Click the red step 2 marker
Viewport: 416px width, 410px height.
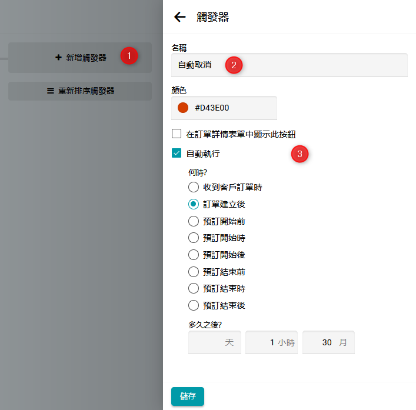click(234, 65)
